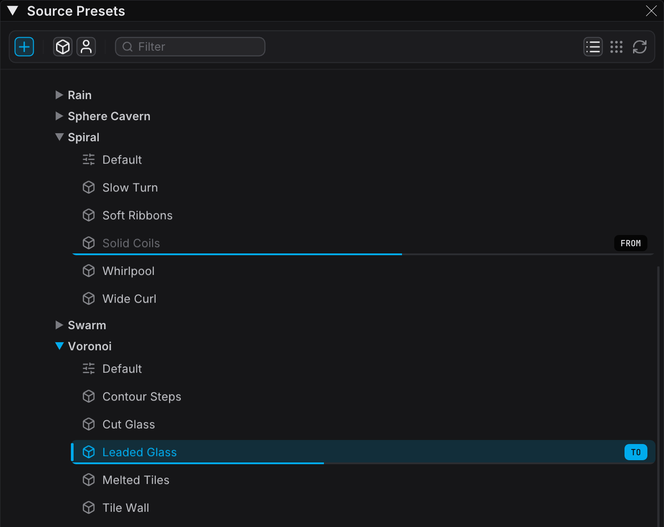Image resolution: width=664 pixels, height=527 pixels.
Task: Select the Wide Curl preset
Action: coord(363,299)
